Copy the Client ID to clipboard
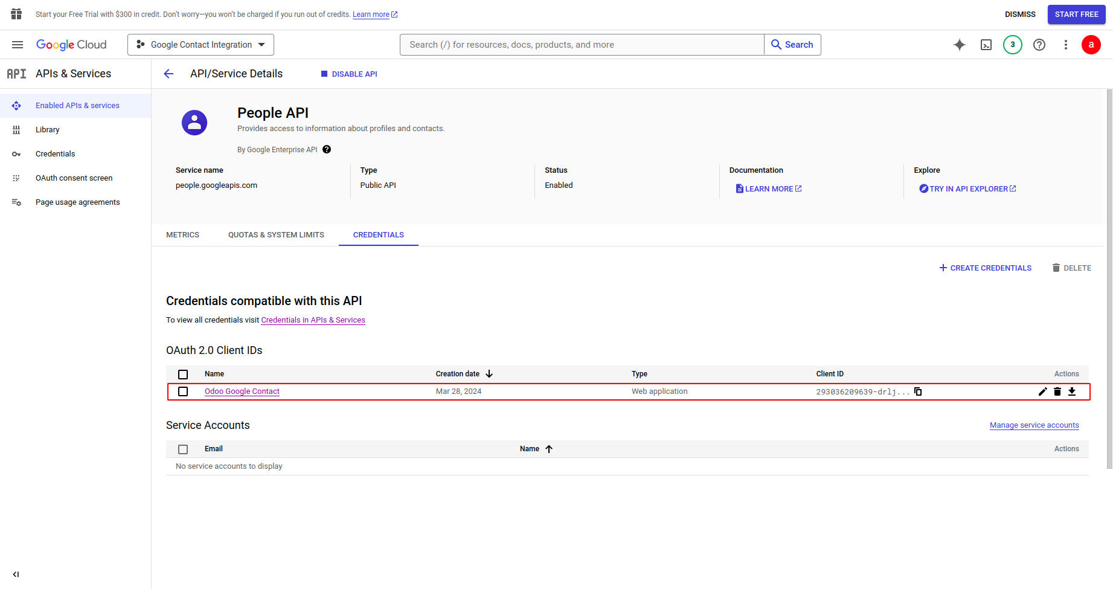 (918, 391)
